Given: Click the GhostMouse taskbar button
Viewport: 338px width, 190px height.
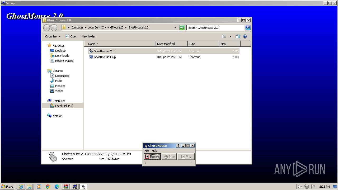Looking at the screenshot, I should tap(84, 187).
